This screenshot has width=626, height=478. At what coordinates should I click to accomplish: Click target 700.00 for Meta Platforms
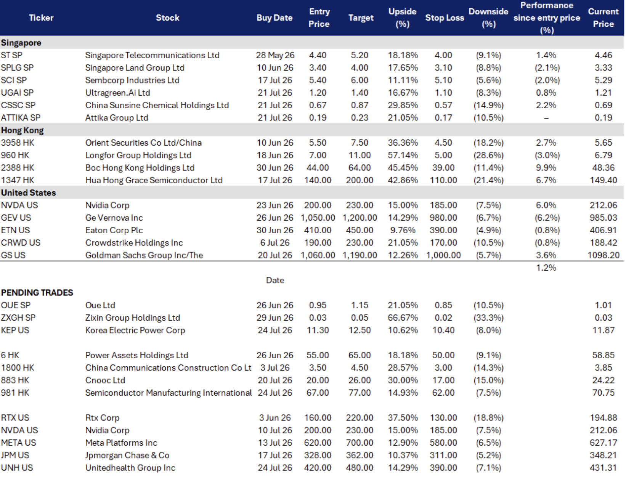[360, 443]
